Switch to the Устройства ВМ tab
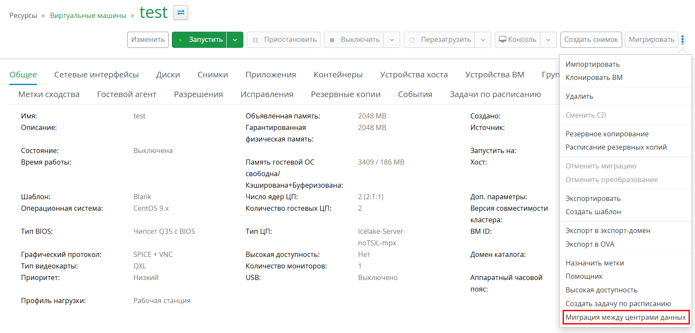This screenshot has width=695, height=333. pyautogui.click(x=495, y=75)
